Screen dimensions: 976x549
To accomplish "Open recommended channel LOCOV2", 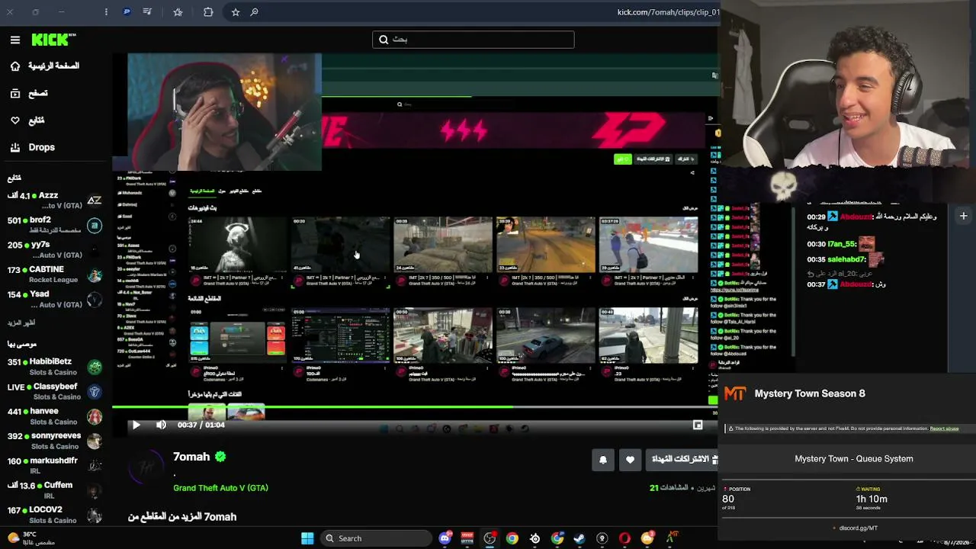I will point(55,515).
